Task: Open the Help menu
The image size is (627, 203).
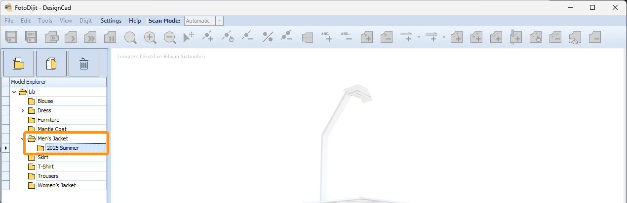Action: [135, 21]
